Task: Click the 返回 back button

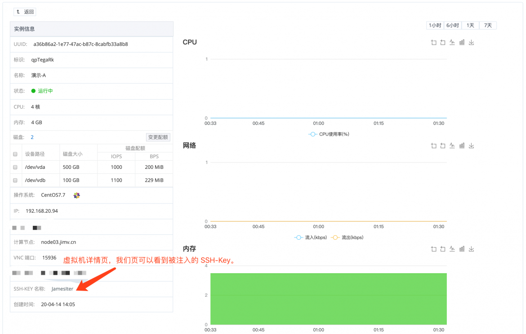Action: pyautogui.click(x=25, y=12)
